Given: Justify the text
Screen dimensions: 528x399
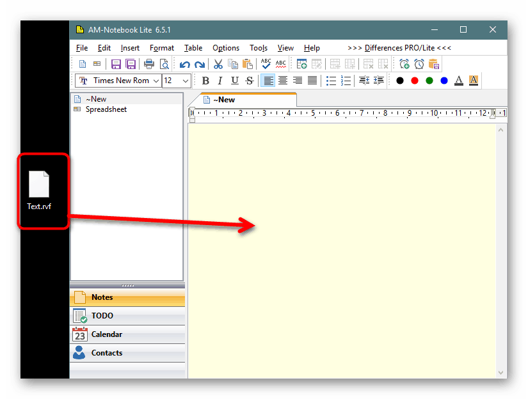Looking at the screenshot, I should 312,81.
